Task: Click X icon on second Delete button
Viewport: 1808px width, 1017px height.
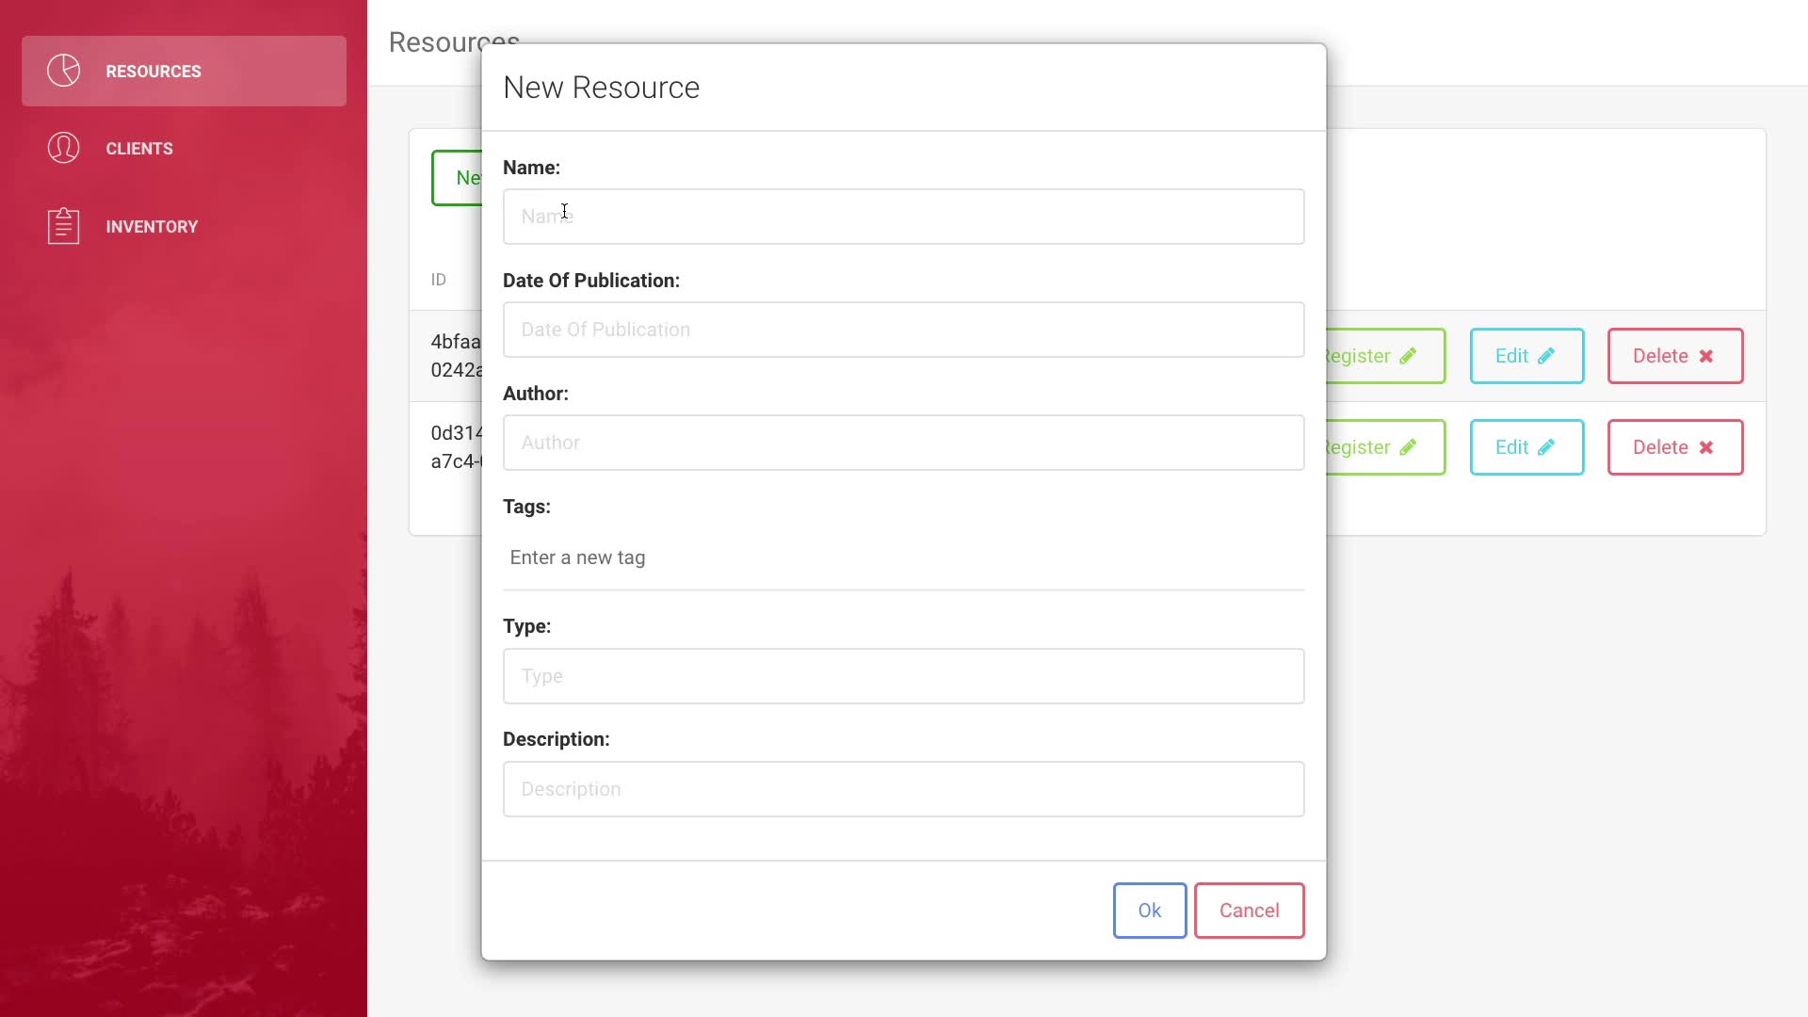Action: click(x=1706, y=447)
